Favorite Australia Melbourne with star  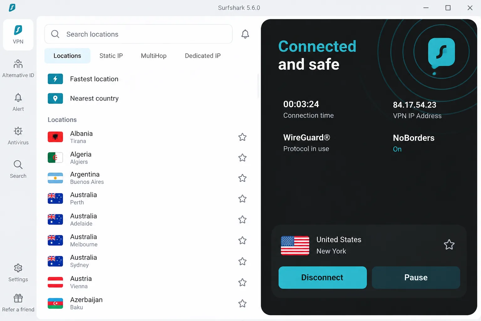pos(242,240)
